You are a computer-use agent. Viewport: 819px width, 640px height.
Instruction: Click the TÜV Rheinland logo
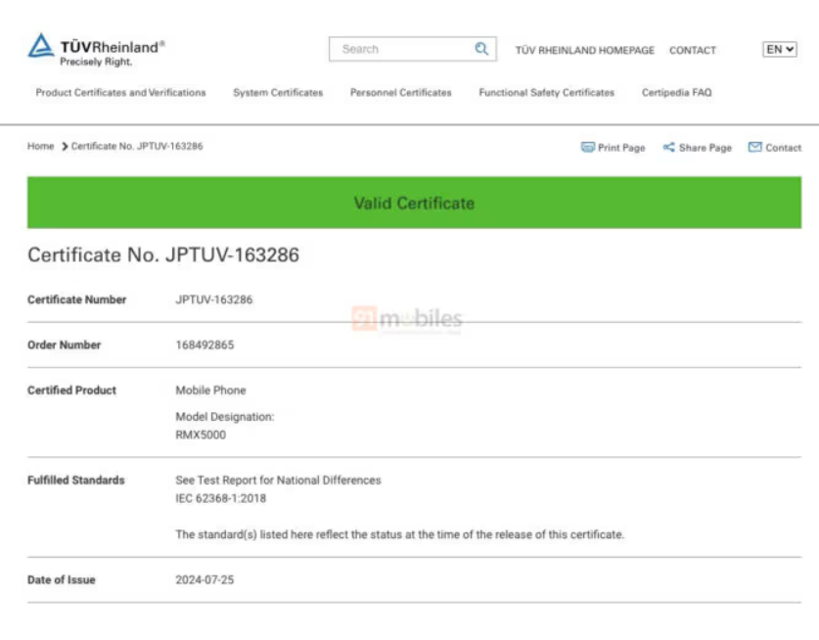pyautogui.click(x=96, y=50)
